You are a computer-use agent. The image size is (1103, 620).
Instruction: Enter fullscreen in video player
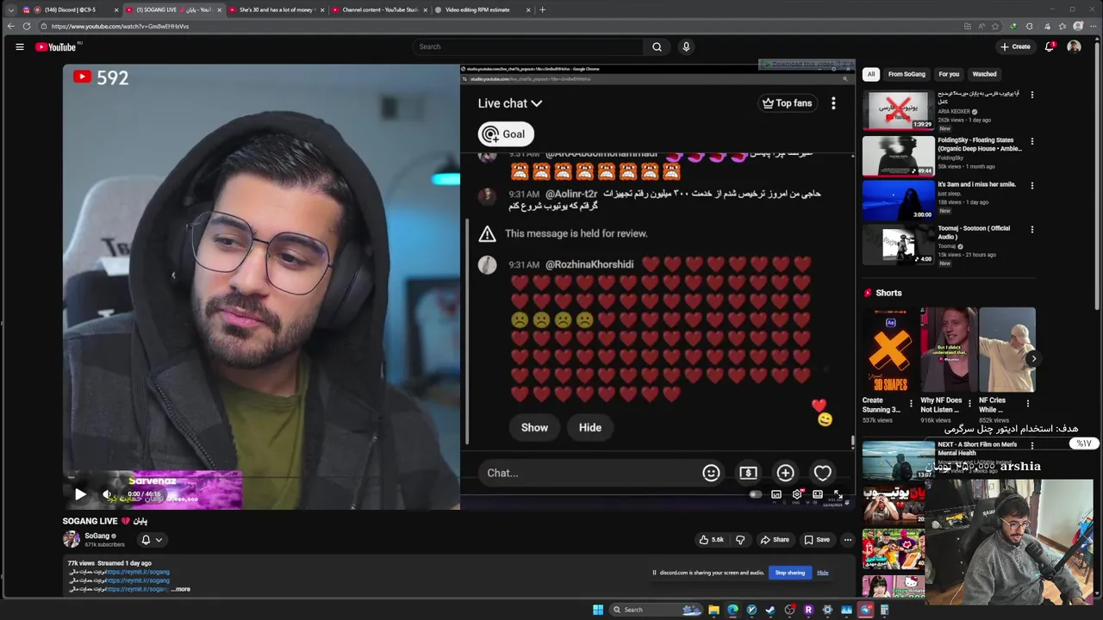click(838, 494)
